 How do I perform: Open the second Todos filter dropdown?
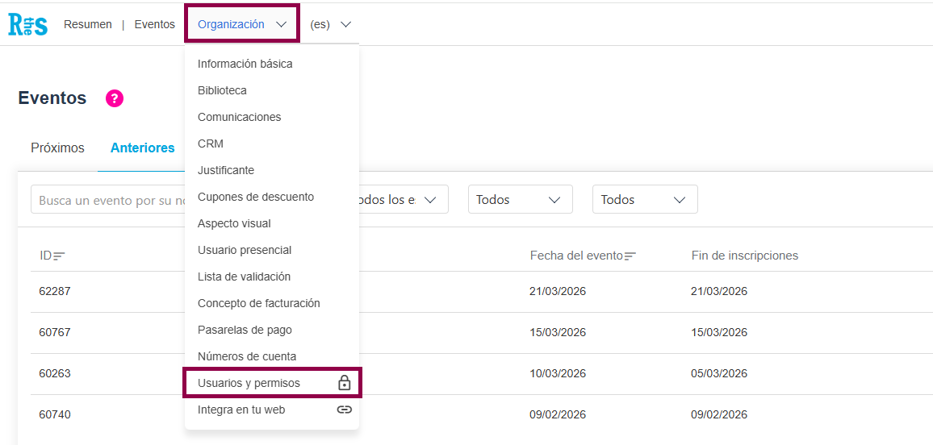point(644,199)
